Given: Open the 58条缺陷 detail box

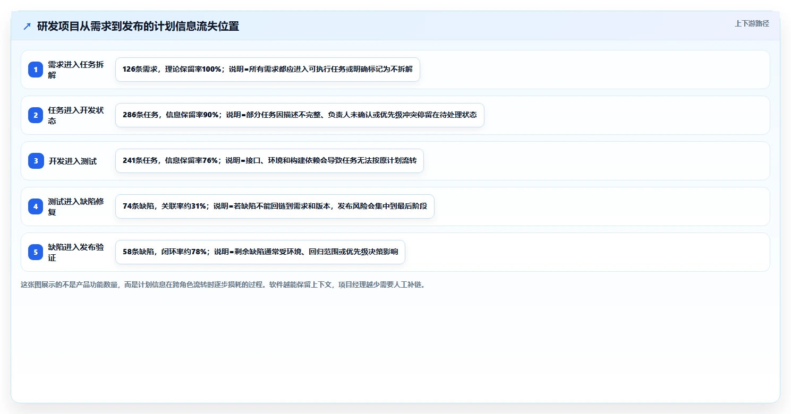Looking at the screenshot, I should (260, 252).
